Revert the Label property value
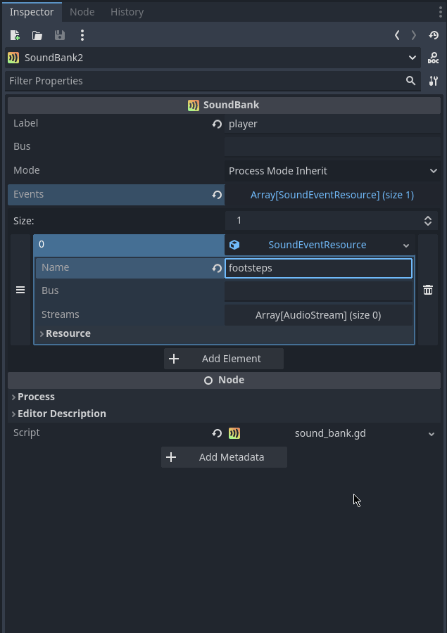The width and height of the screenshot is (447, 633). click(218, 124)
